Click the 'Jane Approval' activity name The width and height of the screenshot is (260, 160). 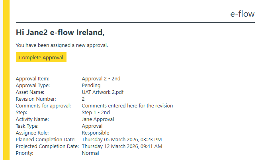point(98,119)
